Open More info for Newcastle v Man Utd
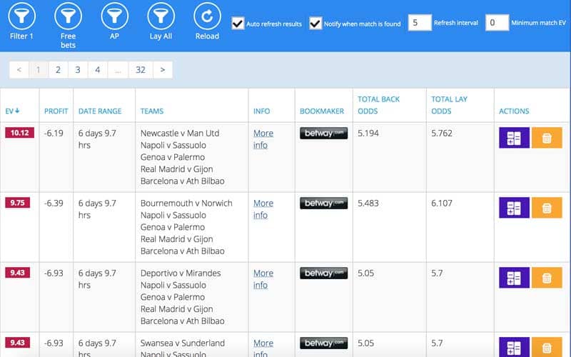 pyautogui.click(x=263, y=139)
